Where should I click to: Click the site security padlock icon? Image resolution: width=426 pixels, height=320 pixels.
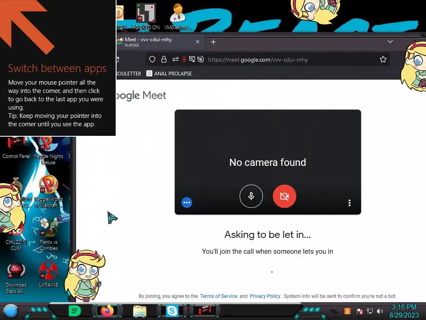[x=164, y=59]
